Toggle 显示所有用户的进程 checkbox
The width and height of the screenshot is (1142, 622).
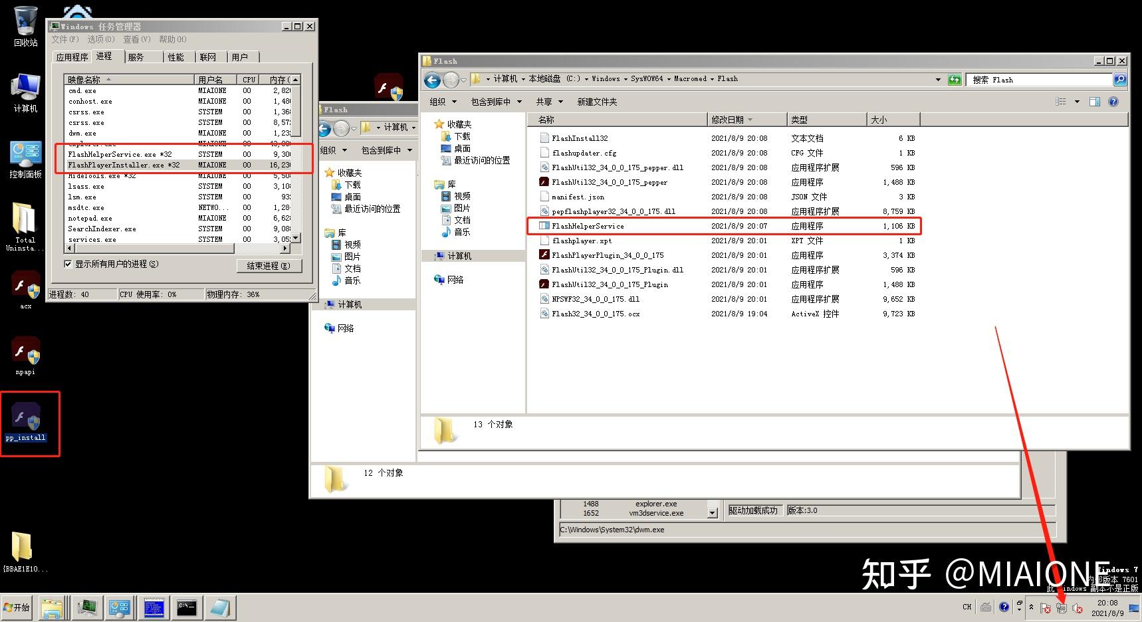click(x=68, y=264)
